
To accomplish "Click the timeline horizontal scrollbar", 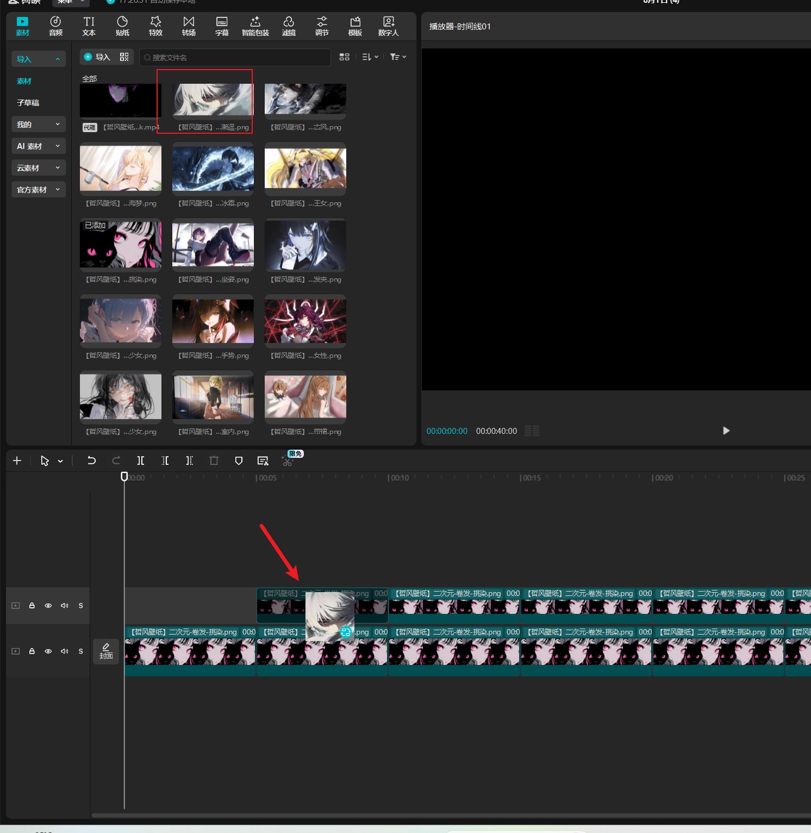I will (451, 815).
